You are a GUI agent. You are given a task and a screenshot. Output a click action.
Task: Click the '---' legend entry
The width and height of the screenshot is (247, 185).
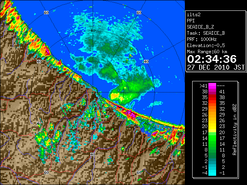coord(221,86)
